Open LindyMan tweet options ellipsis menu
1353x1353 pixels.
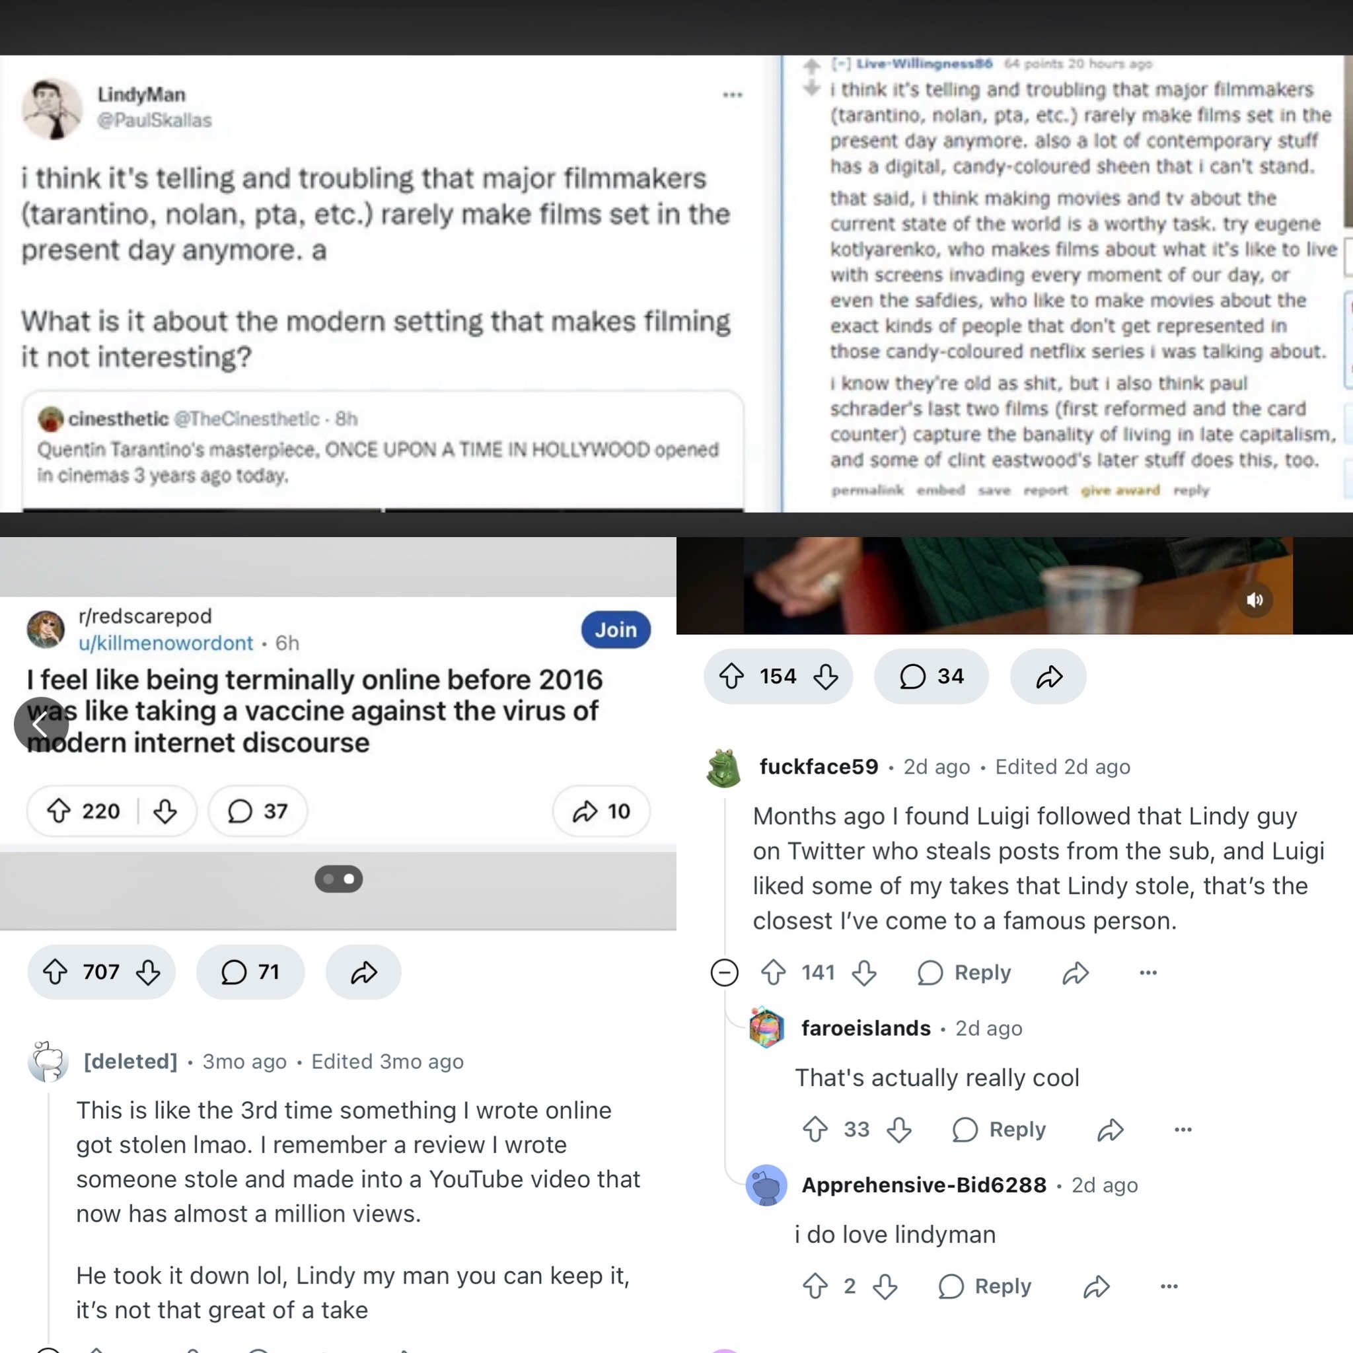tap(733, 94)
